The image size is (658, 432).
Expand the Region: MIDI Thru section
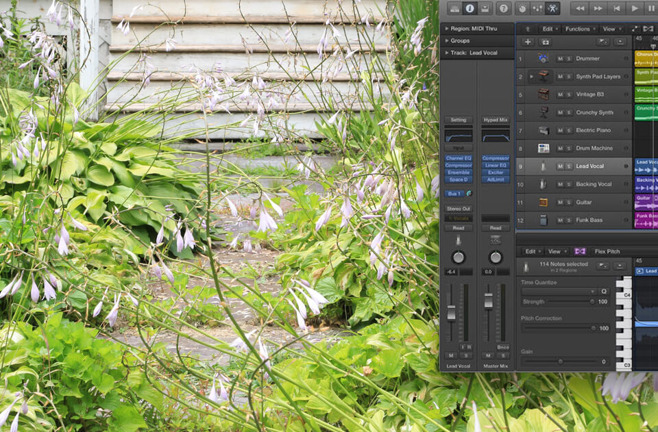point(446,29)
